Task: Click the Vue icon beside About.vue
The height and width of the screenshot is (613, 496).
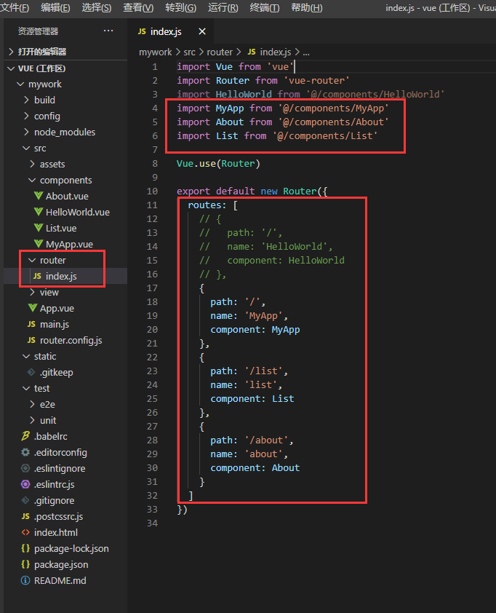Action: coord(39,195)
